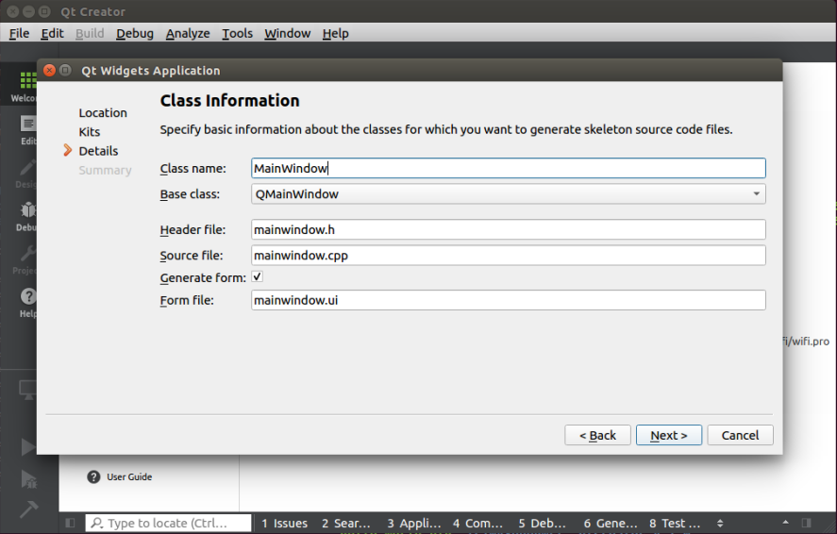Open the Tools menu
The height and width of the screenshot is (534, 837).
[237, 33]
